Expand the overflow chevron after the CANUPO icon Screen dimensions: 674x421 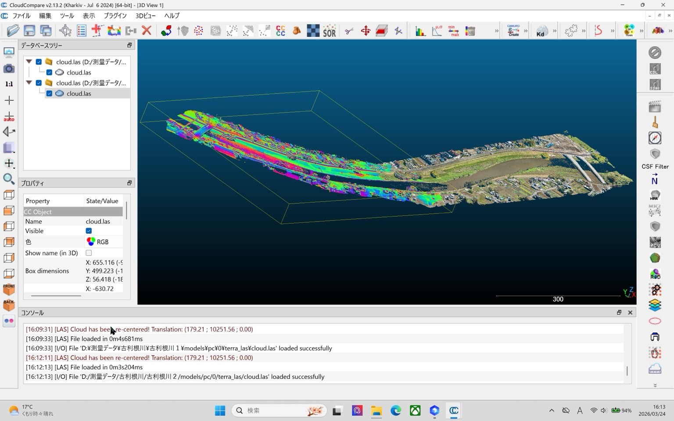[526, 31]
